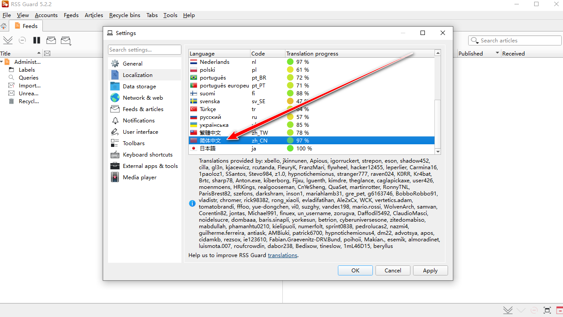Screen dimensions: 563x317
Task: Select the português europeu language row
Action: 312,85
